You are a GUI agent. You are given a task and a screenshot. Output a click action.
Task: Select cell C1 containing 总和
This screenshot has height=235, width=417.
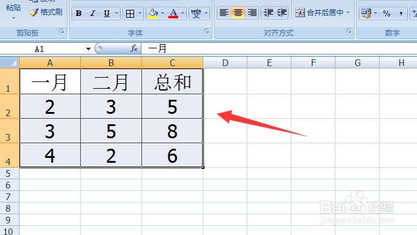point(172,81)
